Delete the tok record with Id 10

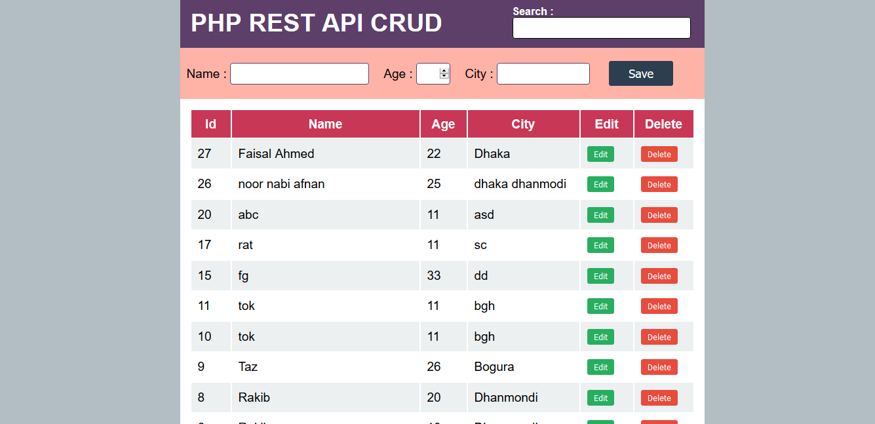tap(659, 337)
